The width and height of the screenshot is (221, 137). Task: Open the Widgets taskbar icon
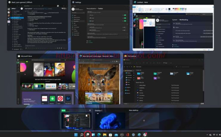[x=93, y=135]
